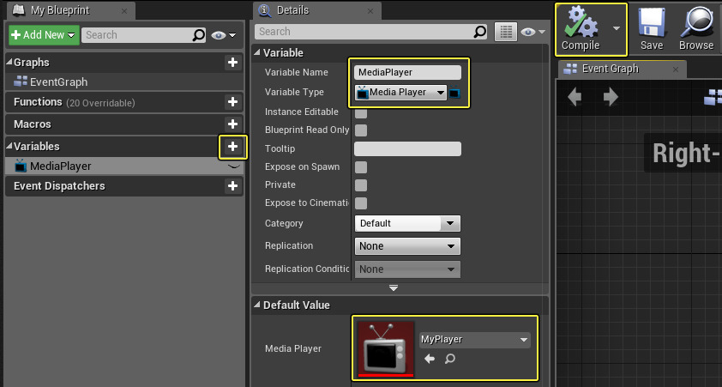Add new variable with plus icon

[x=232, y=147]
